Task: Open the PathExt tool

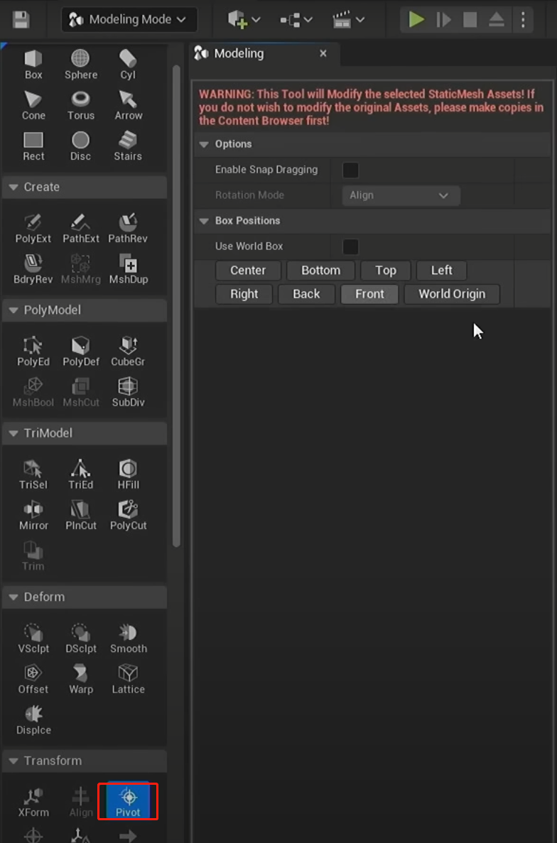Action: (x=81, y=229)
